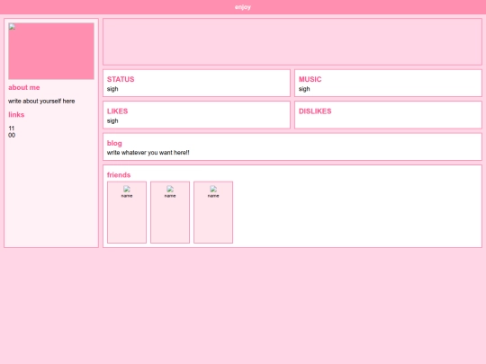Click the 'blog' heading
Image resolution: width=486 pixels, height=364 pixels.
point(114,143)
